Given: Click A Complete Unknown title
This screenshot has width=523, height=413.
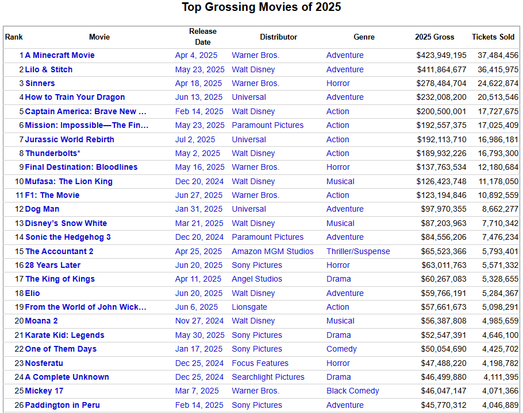Looking at the screenshot, I should tap(67, 377).
